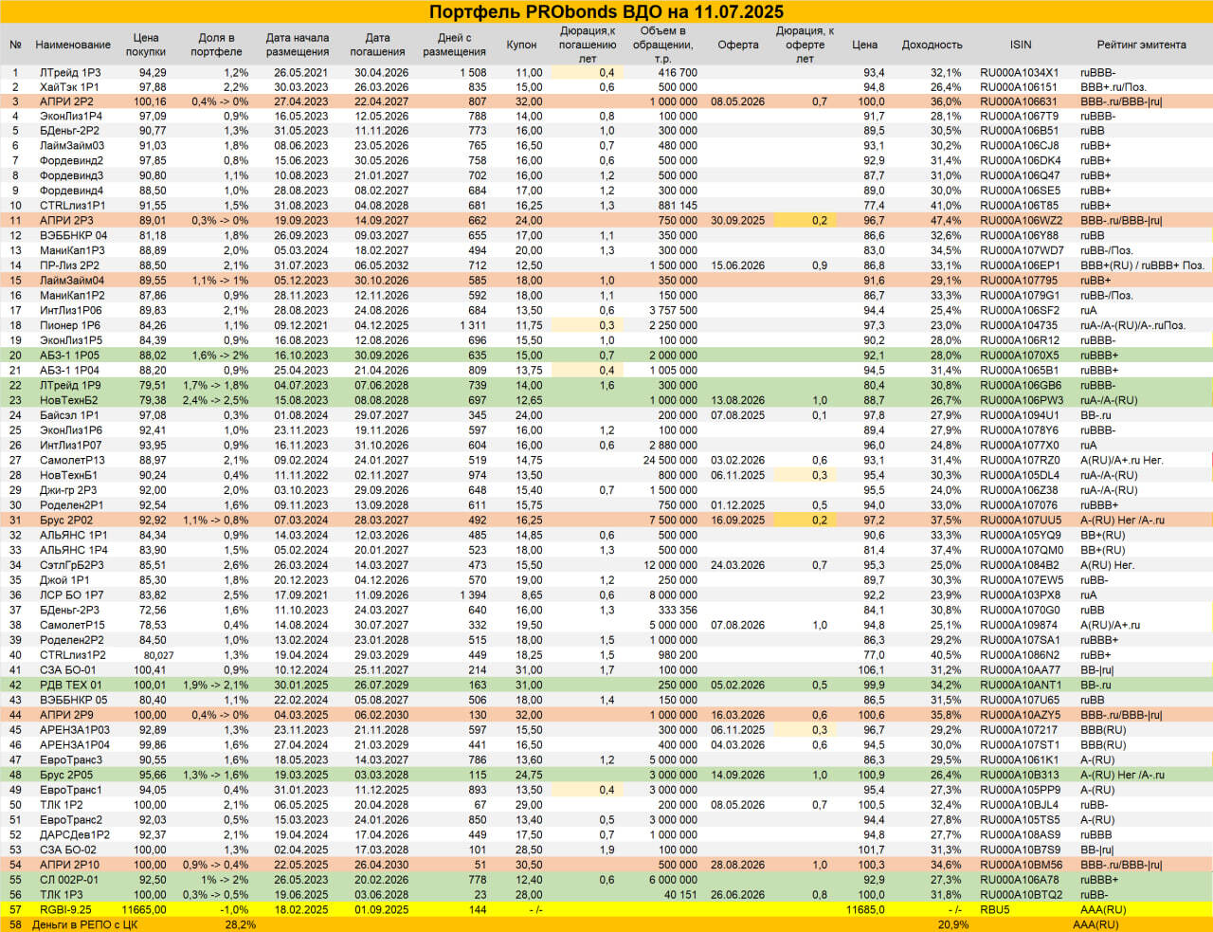Click the 'Объем в обращении, т.р.' header
The width and height of the screenshot is (1213, 932).
coord(662,45)
